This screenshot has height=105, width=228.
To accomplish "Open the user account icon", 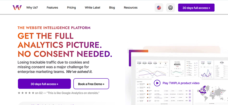I will point(170,8).
